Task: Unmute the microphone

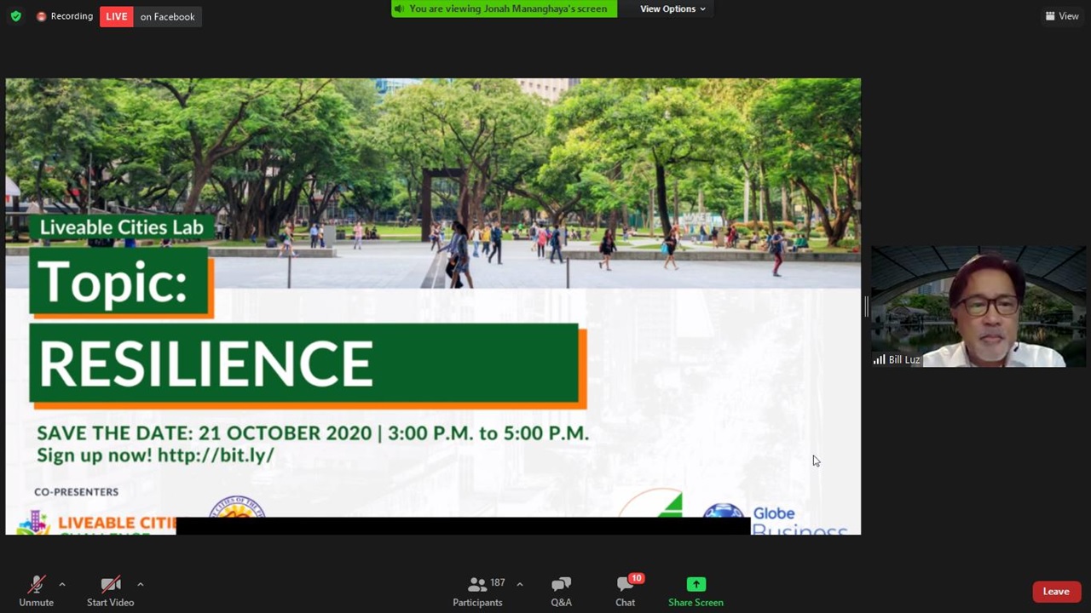Action: tap(36, 591)
